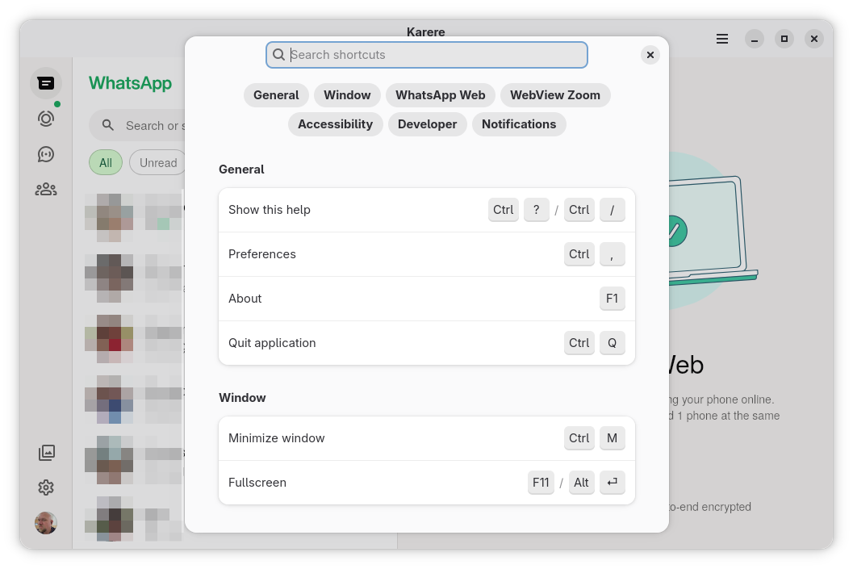Jump to Developer shortcuts section
Image resolution: width=853 pixels, height=569 pixels.
pyautogui.click(x=427, y=124)
